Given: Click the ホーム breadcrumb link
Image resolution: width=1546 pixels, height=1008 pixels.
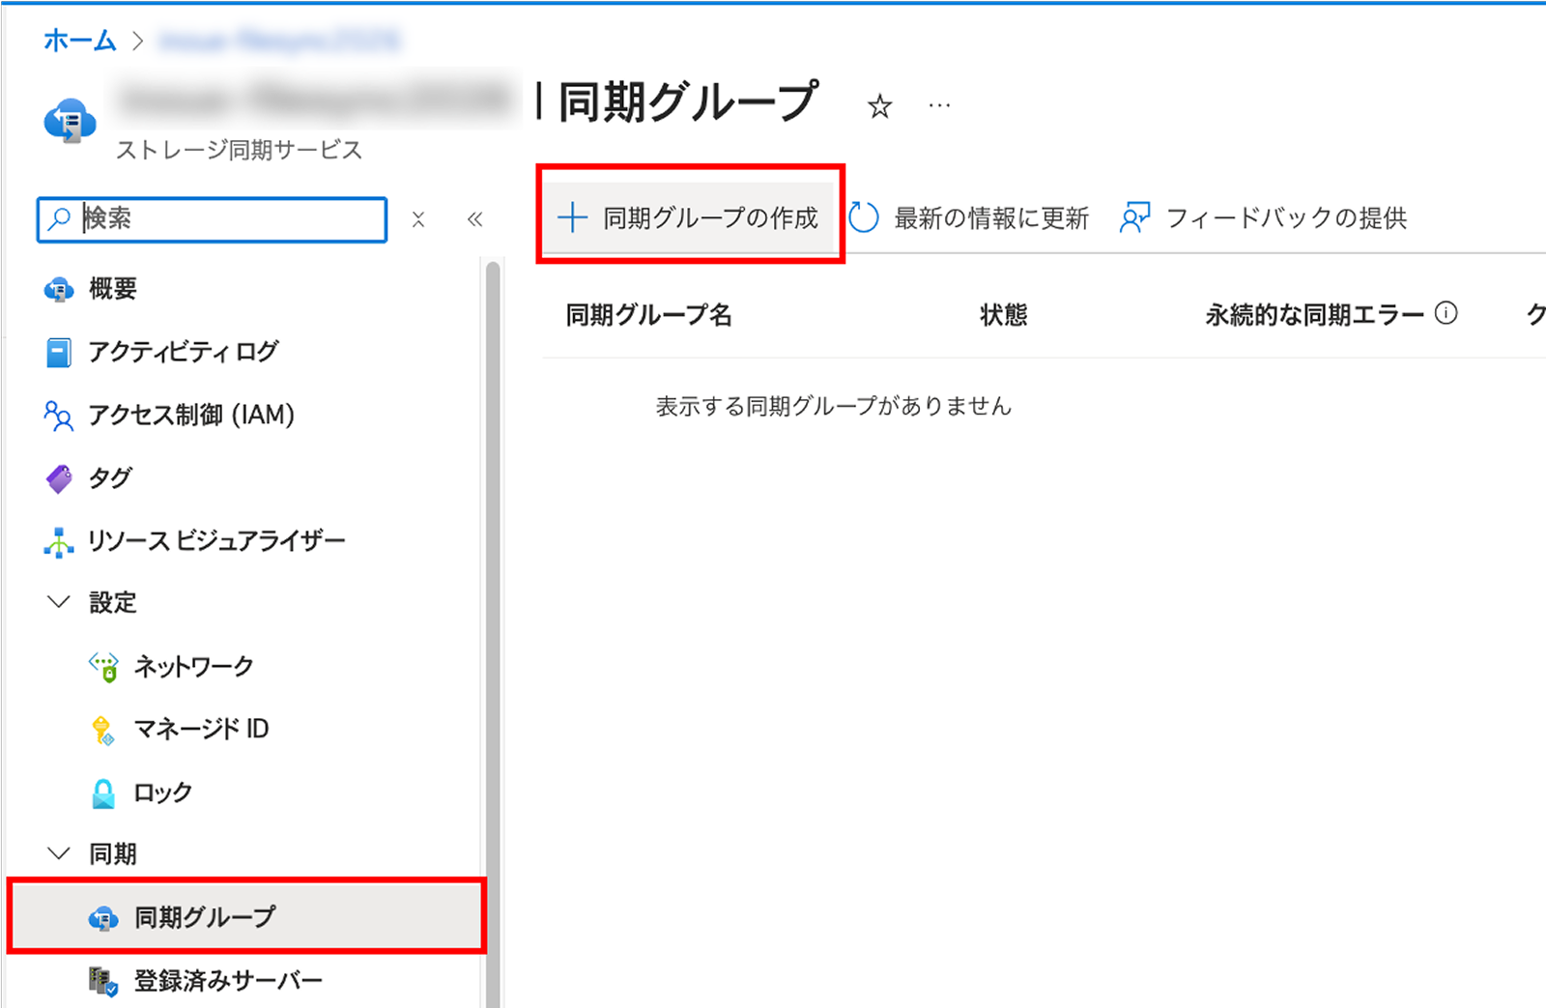Looking at the screenshot, I should tap(79, 41).
